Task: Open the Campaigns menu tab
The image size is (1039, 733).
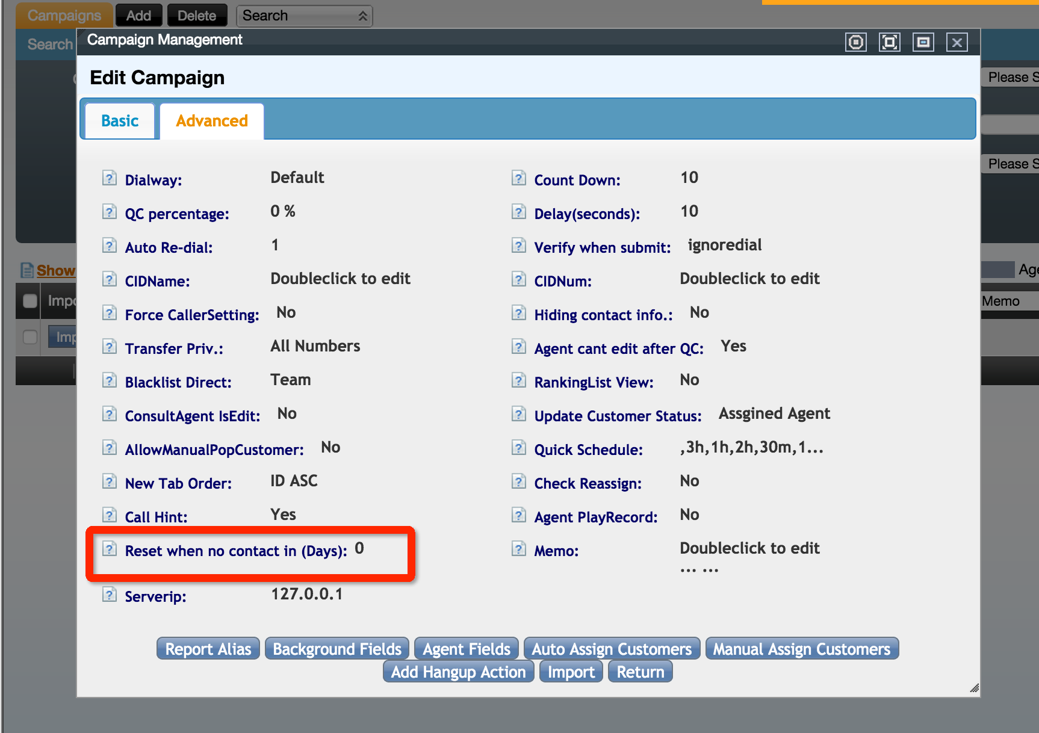Action: click(x=64, y=16)
